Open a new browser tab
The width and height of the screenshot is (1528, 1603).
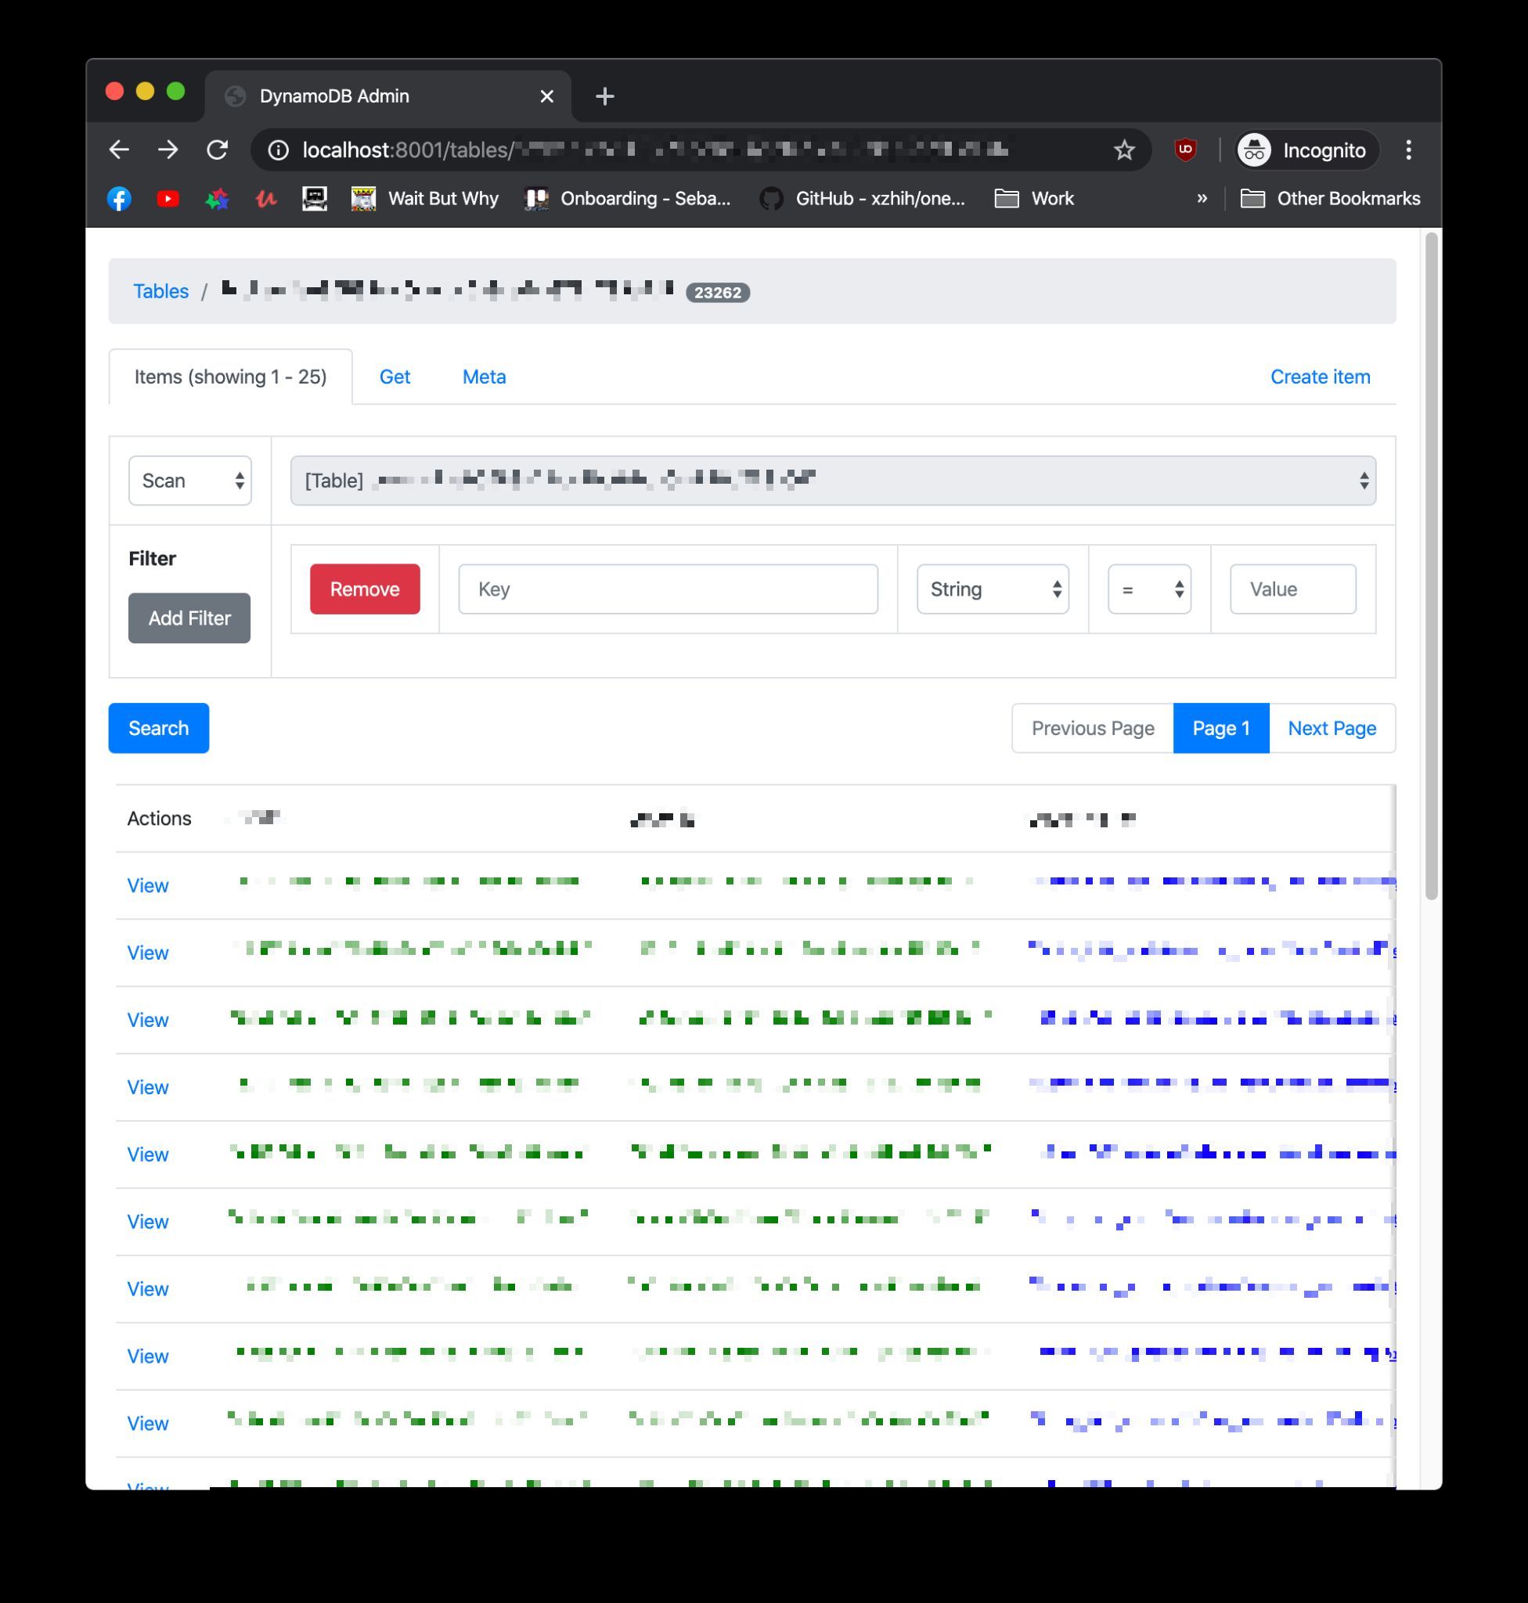[604, 96]
